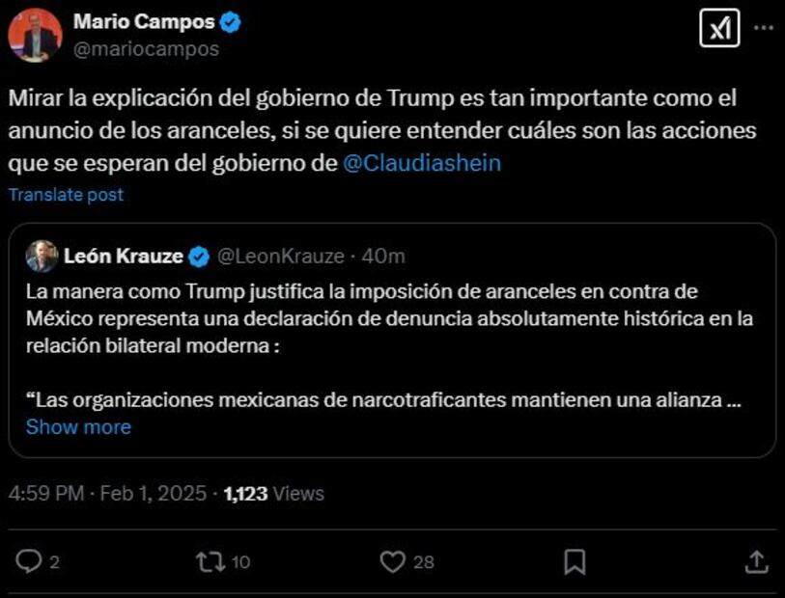
Task: Click Mario Campos verified badge
Action: coord(230,22)
